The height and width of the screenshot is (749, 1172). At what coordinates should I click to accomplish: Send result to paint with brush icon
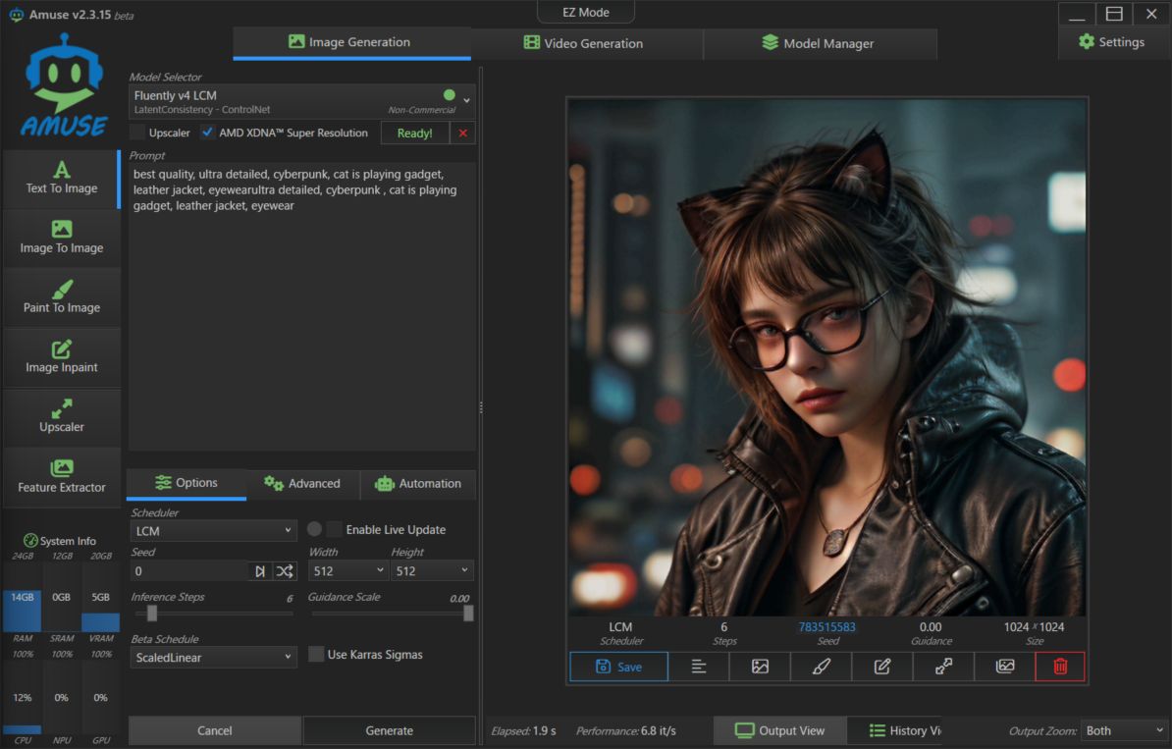pyautogui.click(x=821, y=667)
